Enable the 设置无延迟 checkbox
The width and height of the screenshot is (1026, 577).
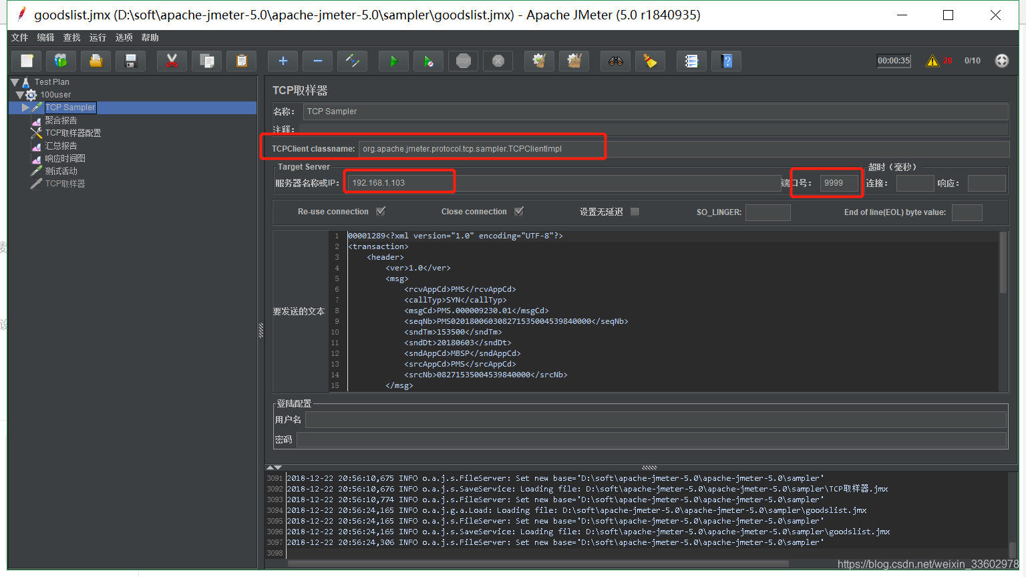tap(635, 211)
